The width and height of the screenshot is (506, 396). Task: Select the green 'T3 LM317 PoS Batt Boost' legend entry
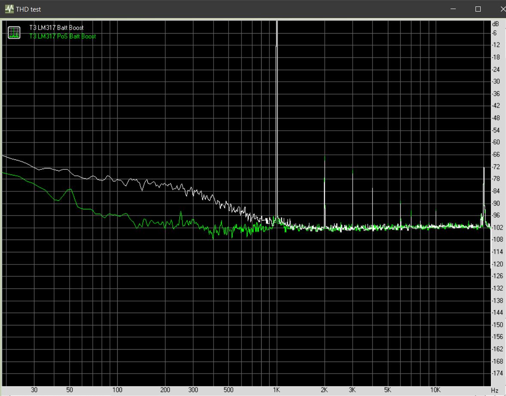pyautogui.click(x=63, y=36)
